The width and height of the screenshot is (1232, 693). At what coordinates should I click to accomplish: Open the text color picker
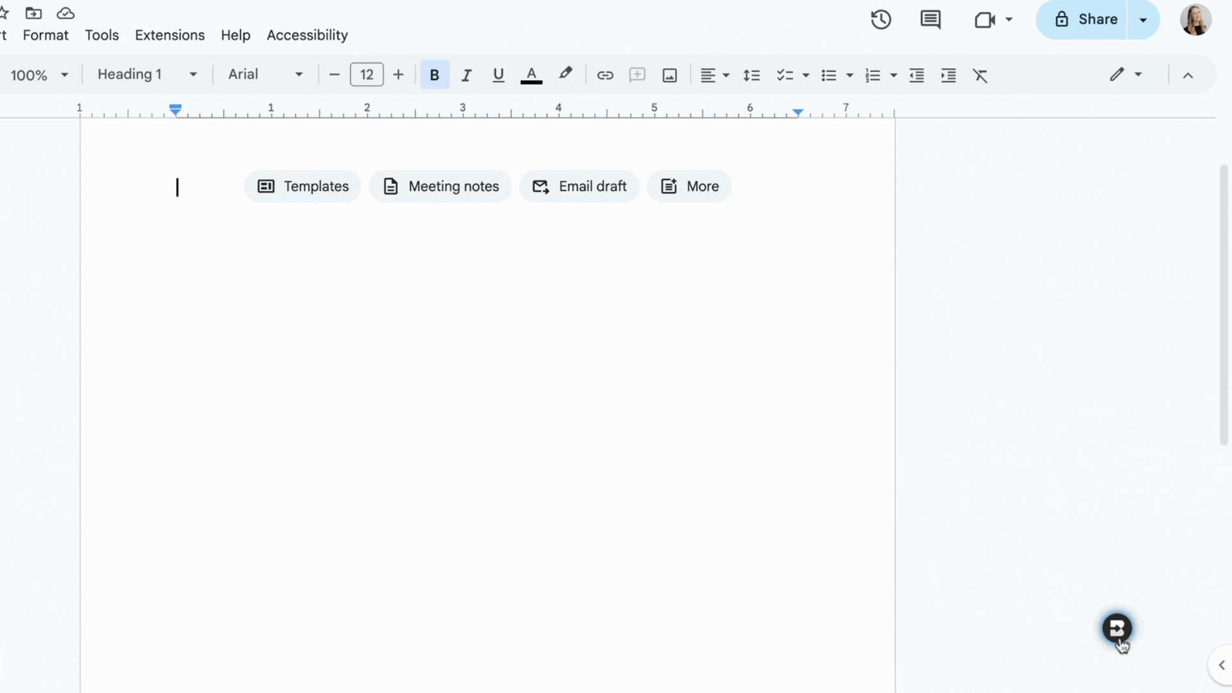[531, 75]
